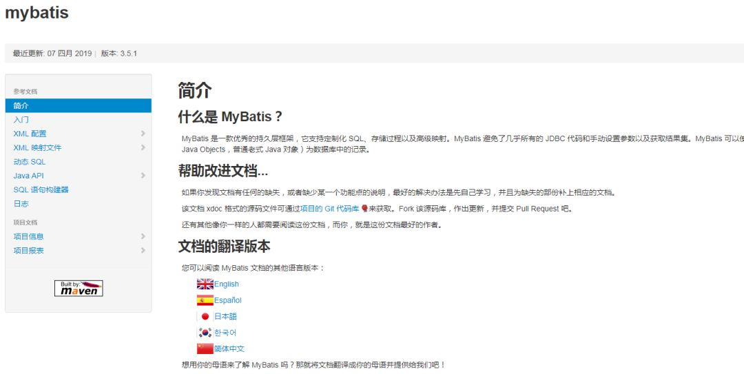Screen dimensions: 744x374
Task: Open the 日本語 documentation link
Action: click(x=225, y=316)
